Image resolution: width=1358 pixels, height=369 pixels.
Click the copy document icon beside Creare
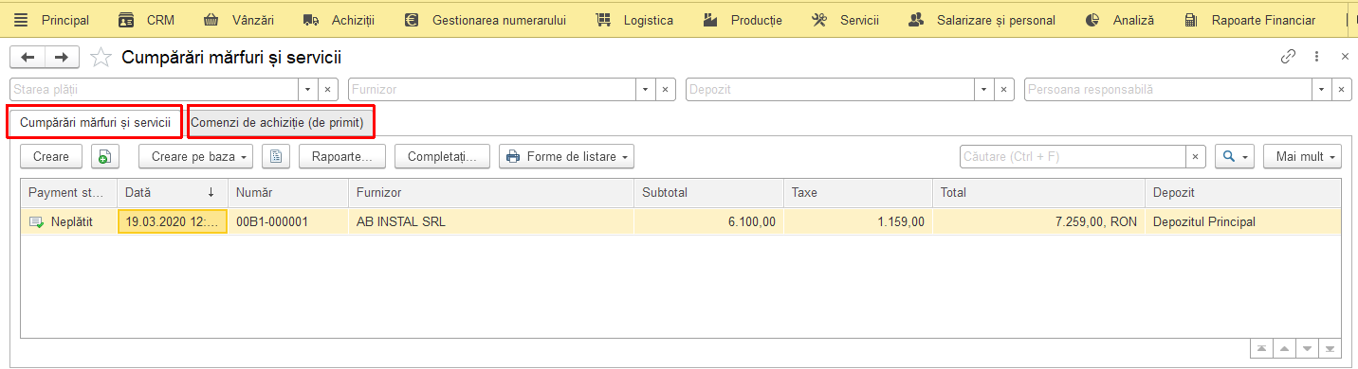click(105, 156)
